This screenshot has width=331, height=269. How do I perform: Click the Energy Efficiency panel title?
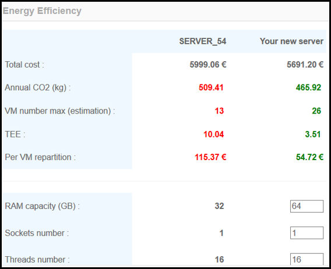click(x=42, y=11)
